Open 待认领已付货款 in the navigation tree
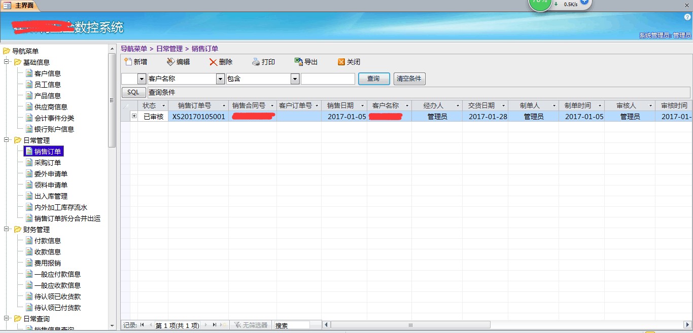Viewport: 693px width, 333px height. coord(57,308)
